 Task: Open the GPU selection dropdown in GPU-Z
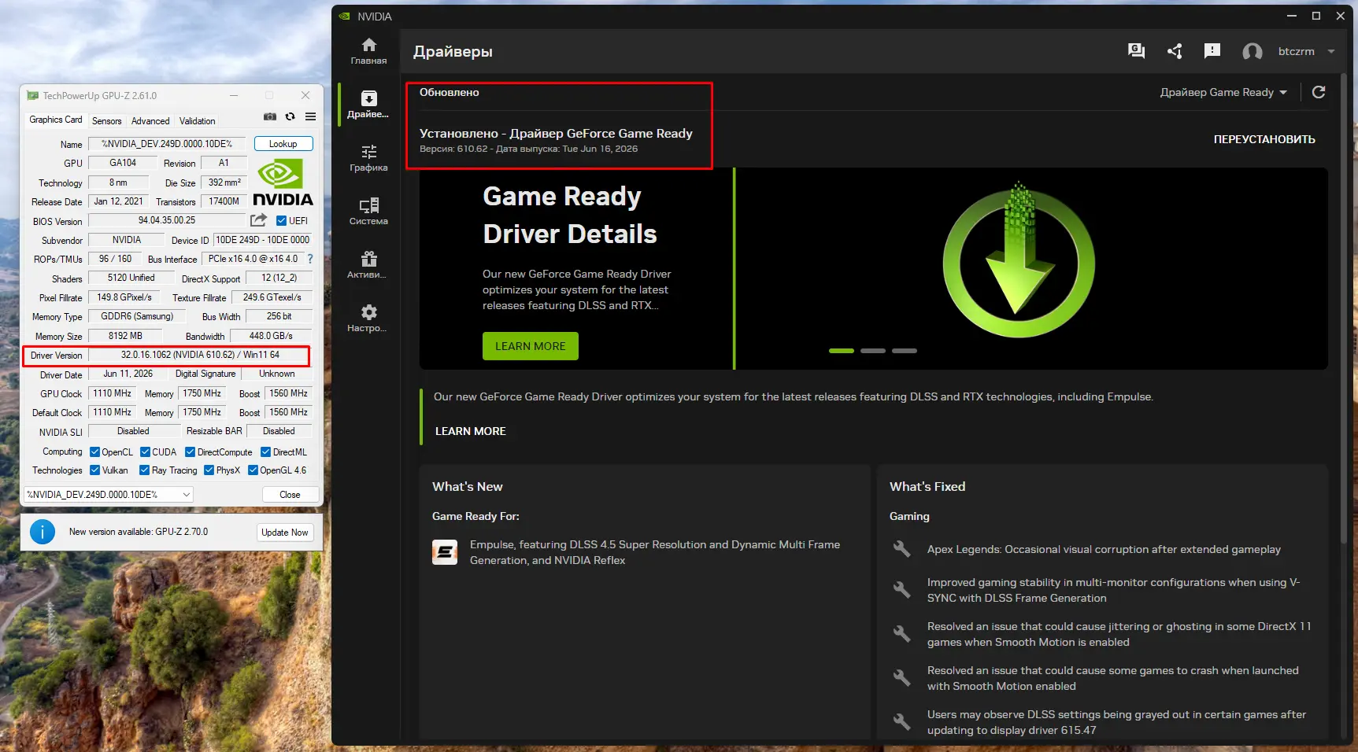click(109, 494)
